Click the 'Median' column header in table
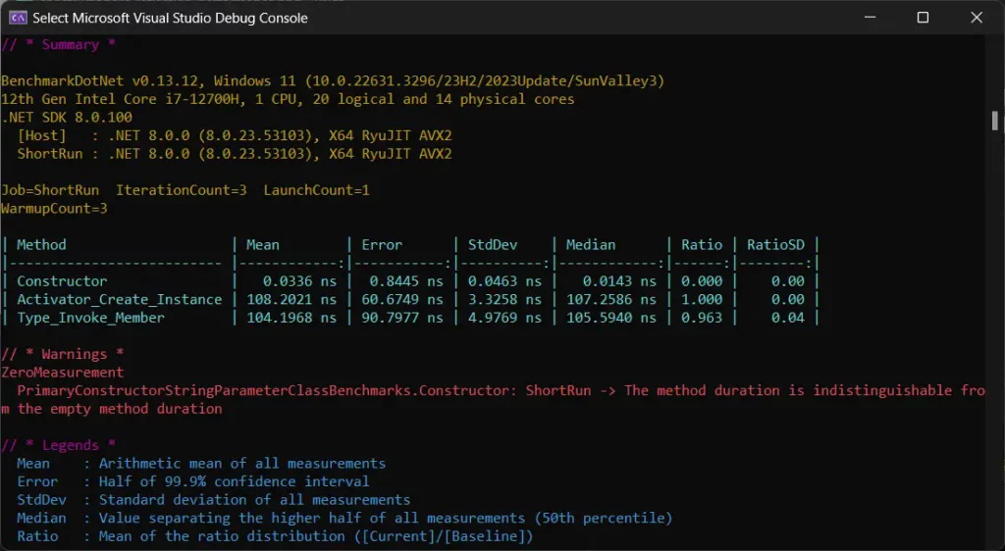 591,245
